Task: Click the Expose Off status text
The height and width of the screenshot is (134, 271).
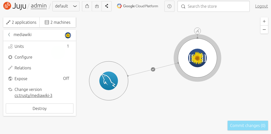Action: (66, 78)
